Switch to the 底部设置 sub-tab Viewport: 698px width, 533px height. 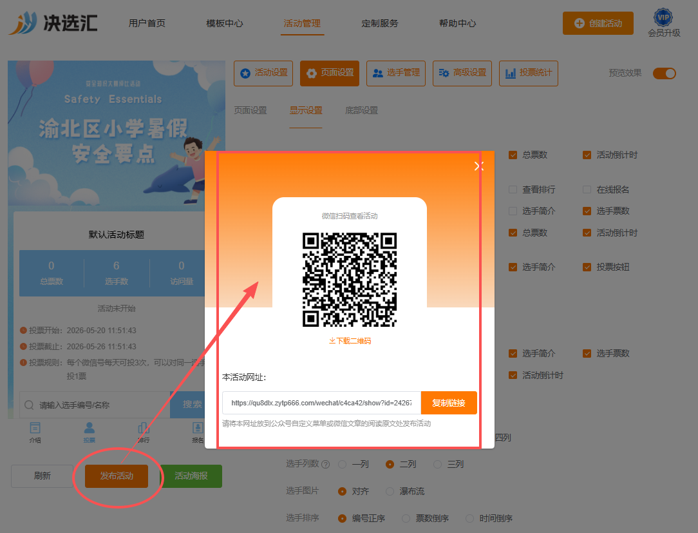[361, 110]
